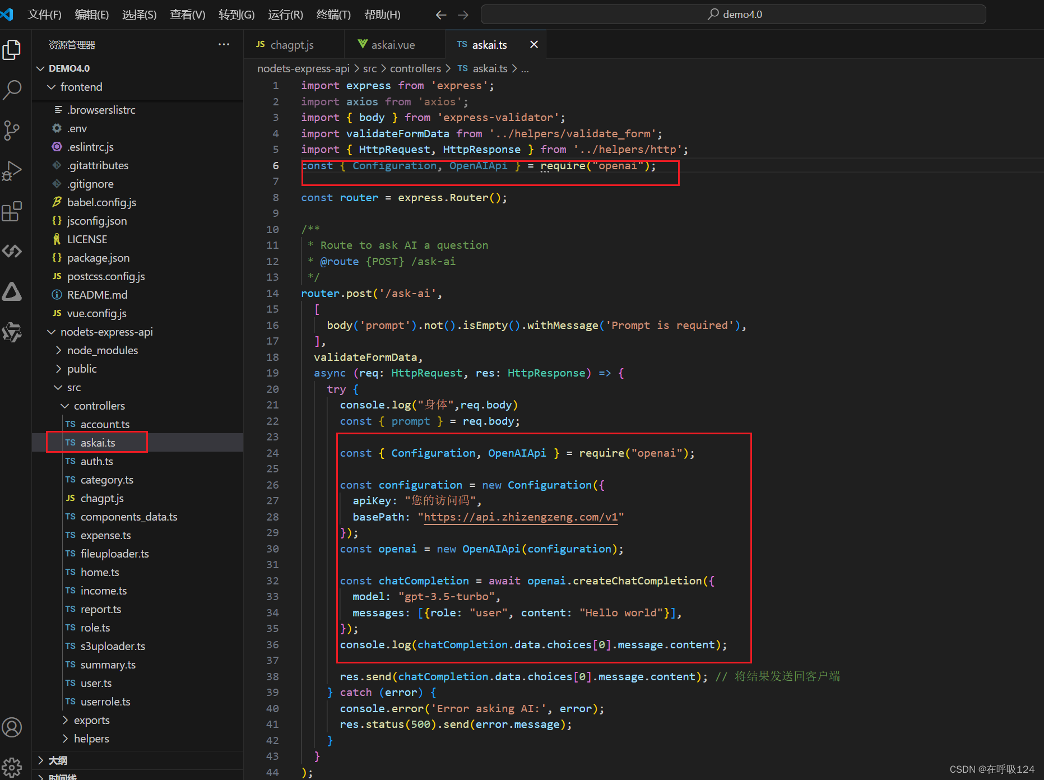This screenshot has width=1044, height=780.
Task: Open the Source Control view
Action: (x=12, y=130)
